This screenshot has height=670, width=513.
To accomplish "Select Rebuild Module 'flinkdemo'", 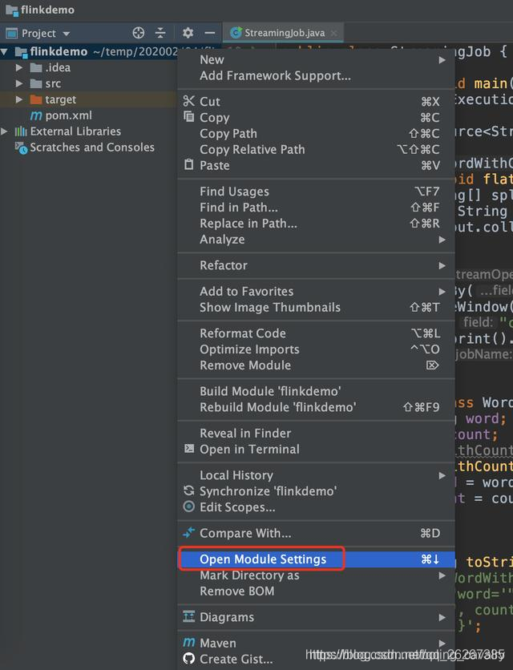I will tap(317, 407).
